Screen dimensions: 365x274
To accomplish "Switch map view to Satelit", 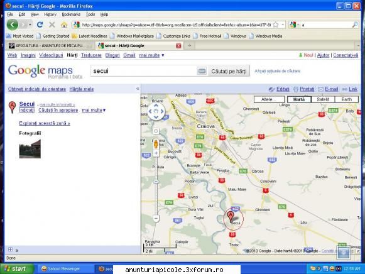I will pos(323,99).
